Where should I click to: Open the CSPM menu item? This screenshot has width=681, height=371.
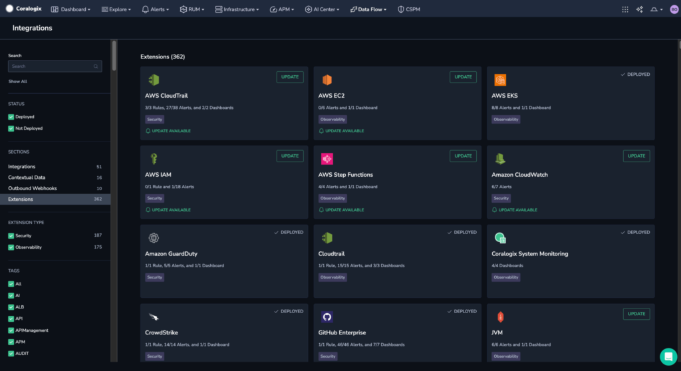tap(409, 9)
